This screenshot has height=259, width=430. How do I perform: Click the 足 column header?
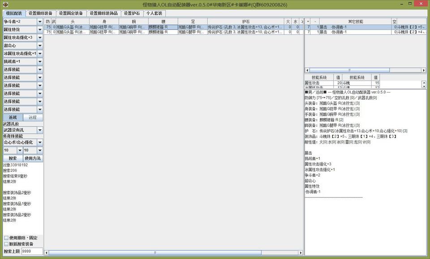click(x=193, y=21)
